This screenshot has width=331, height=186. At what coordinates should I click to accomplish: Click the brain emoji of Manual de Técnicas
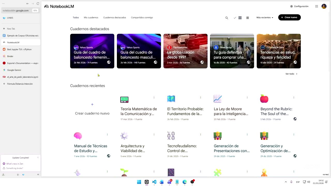pos(78,136)
